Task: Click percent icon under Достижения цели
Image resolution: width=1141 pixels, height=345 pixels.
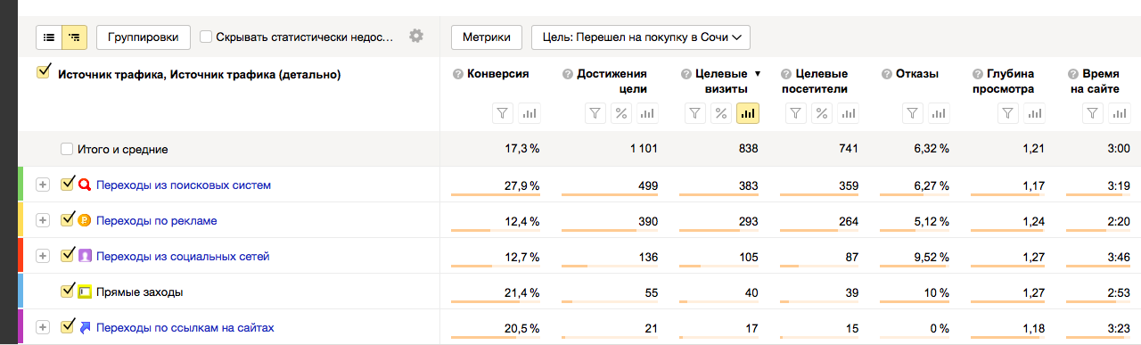Action: pos(621,113)
